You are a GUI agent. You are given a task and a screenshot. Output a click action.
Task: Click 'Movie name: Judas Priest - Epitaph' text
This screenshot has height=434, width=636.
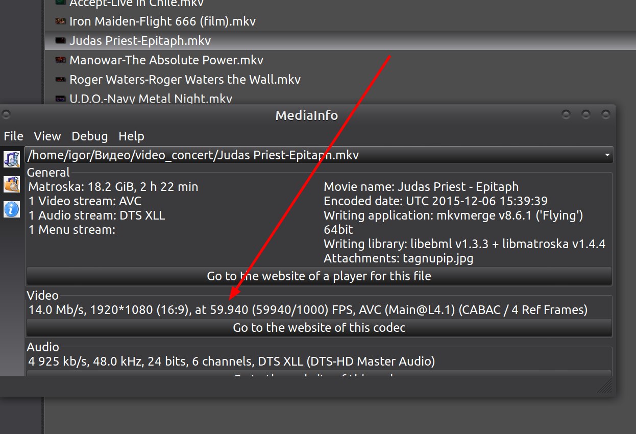coord(421,187)
